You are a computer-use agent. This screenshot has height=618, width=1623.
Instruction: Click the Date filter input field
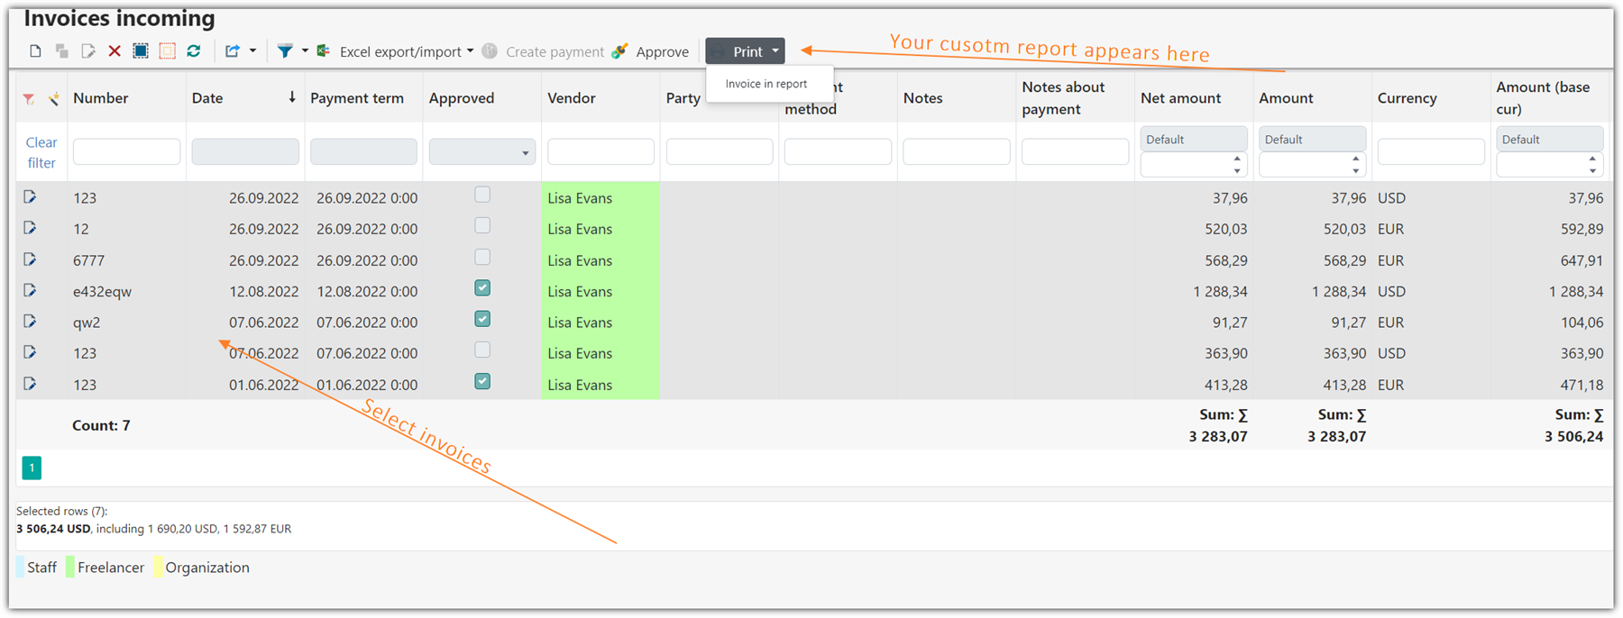[x=245, y=151]
